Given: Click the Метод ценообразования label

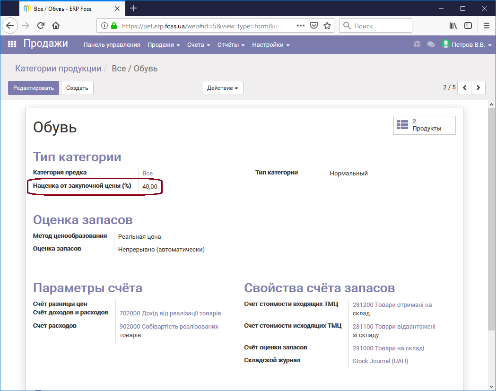Looking at the screenshot, I should [x=70, y=235].
